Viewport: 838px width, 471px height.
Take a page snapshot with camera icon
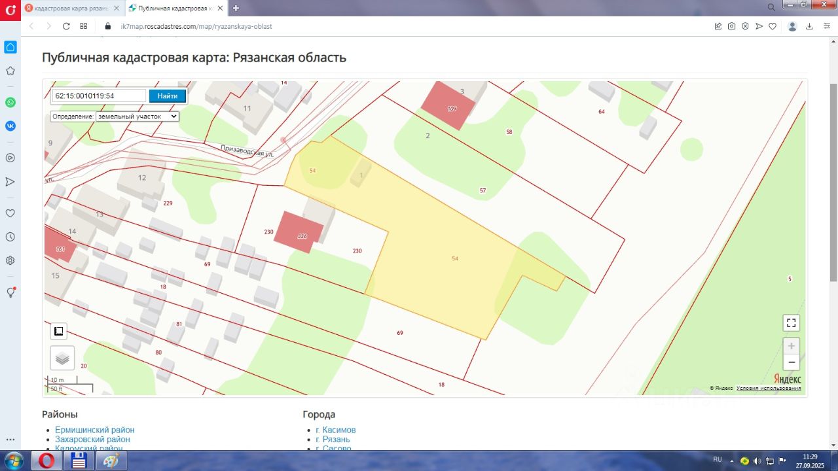(x=731, y=26)
